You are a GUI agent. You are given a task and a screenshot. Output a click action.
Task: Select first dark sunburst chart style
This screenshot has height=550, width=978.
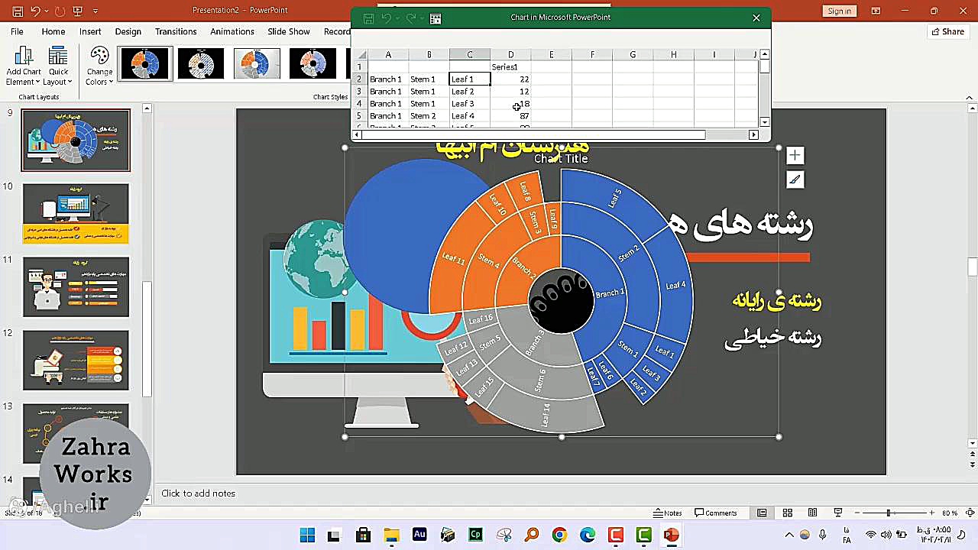pyautogui.click(x=145, y=63)
